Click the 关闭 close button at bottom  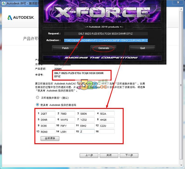109,155
